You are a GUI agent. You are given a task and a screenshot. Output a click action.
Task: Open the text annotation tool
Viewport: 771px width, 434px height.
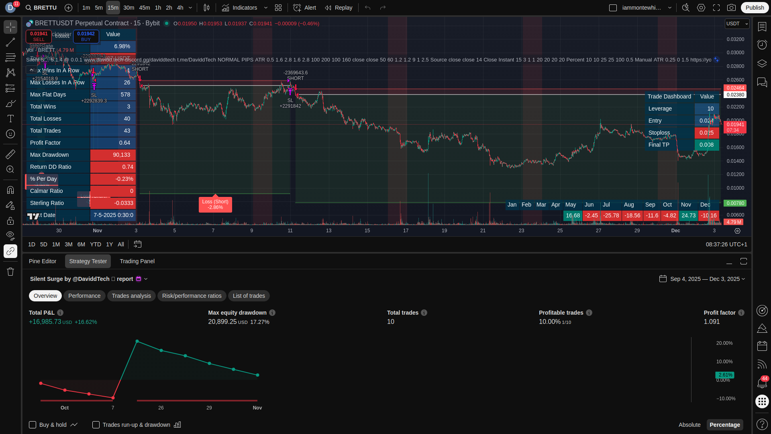pos(10,119)
